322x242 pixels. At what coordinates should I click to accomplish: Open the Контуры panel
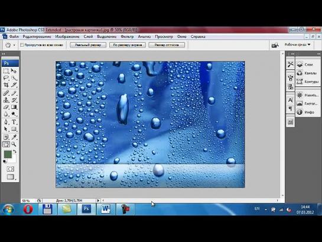pyautogui.click(x=307, y=82)
